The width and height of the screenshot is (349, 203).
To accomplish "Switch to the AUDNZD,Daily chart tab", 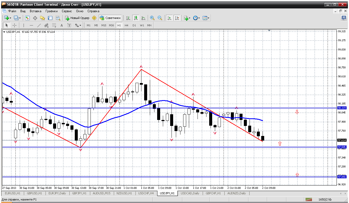I will coord(237,193).
